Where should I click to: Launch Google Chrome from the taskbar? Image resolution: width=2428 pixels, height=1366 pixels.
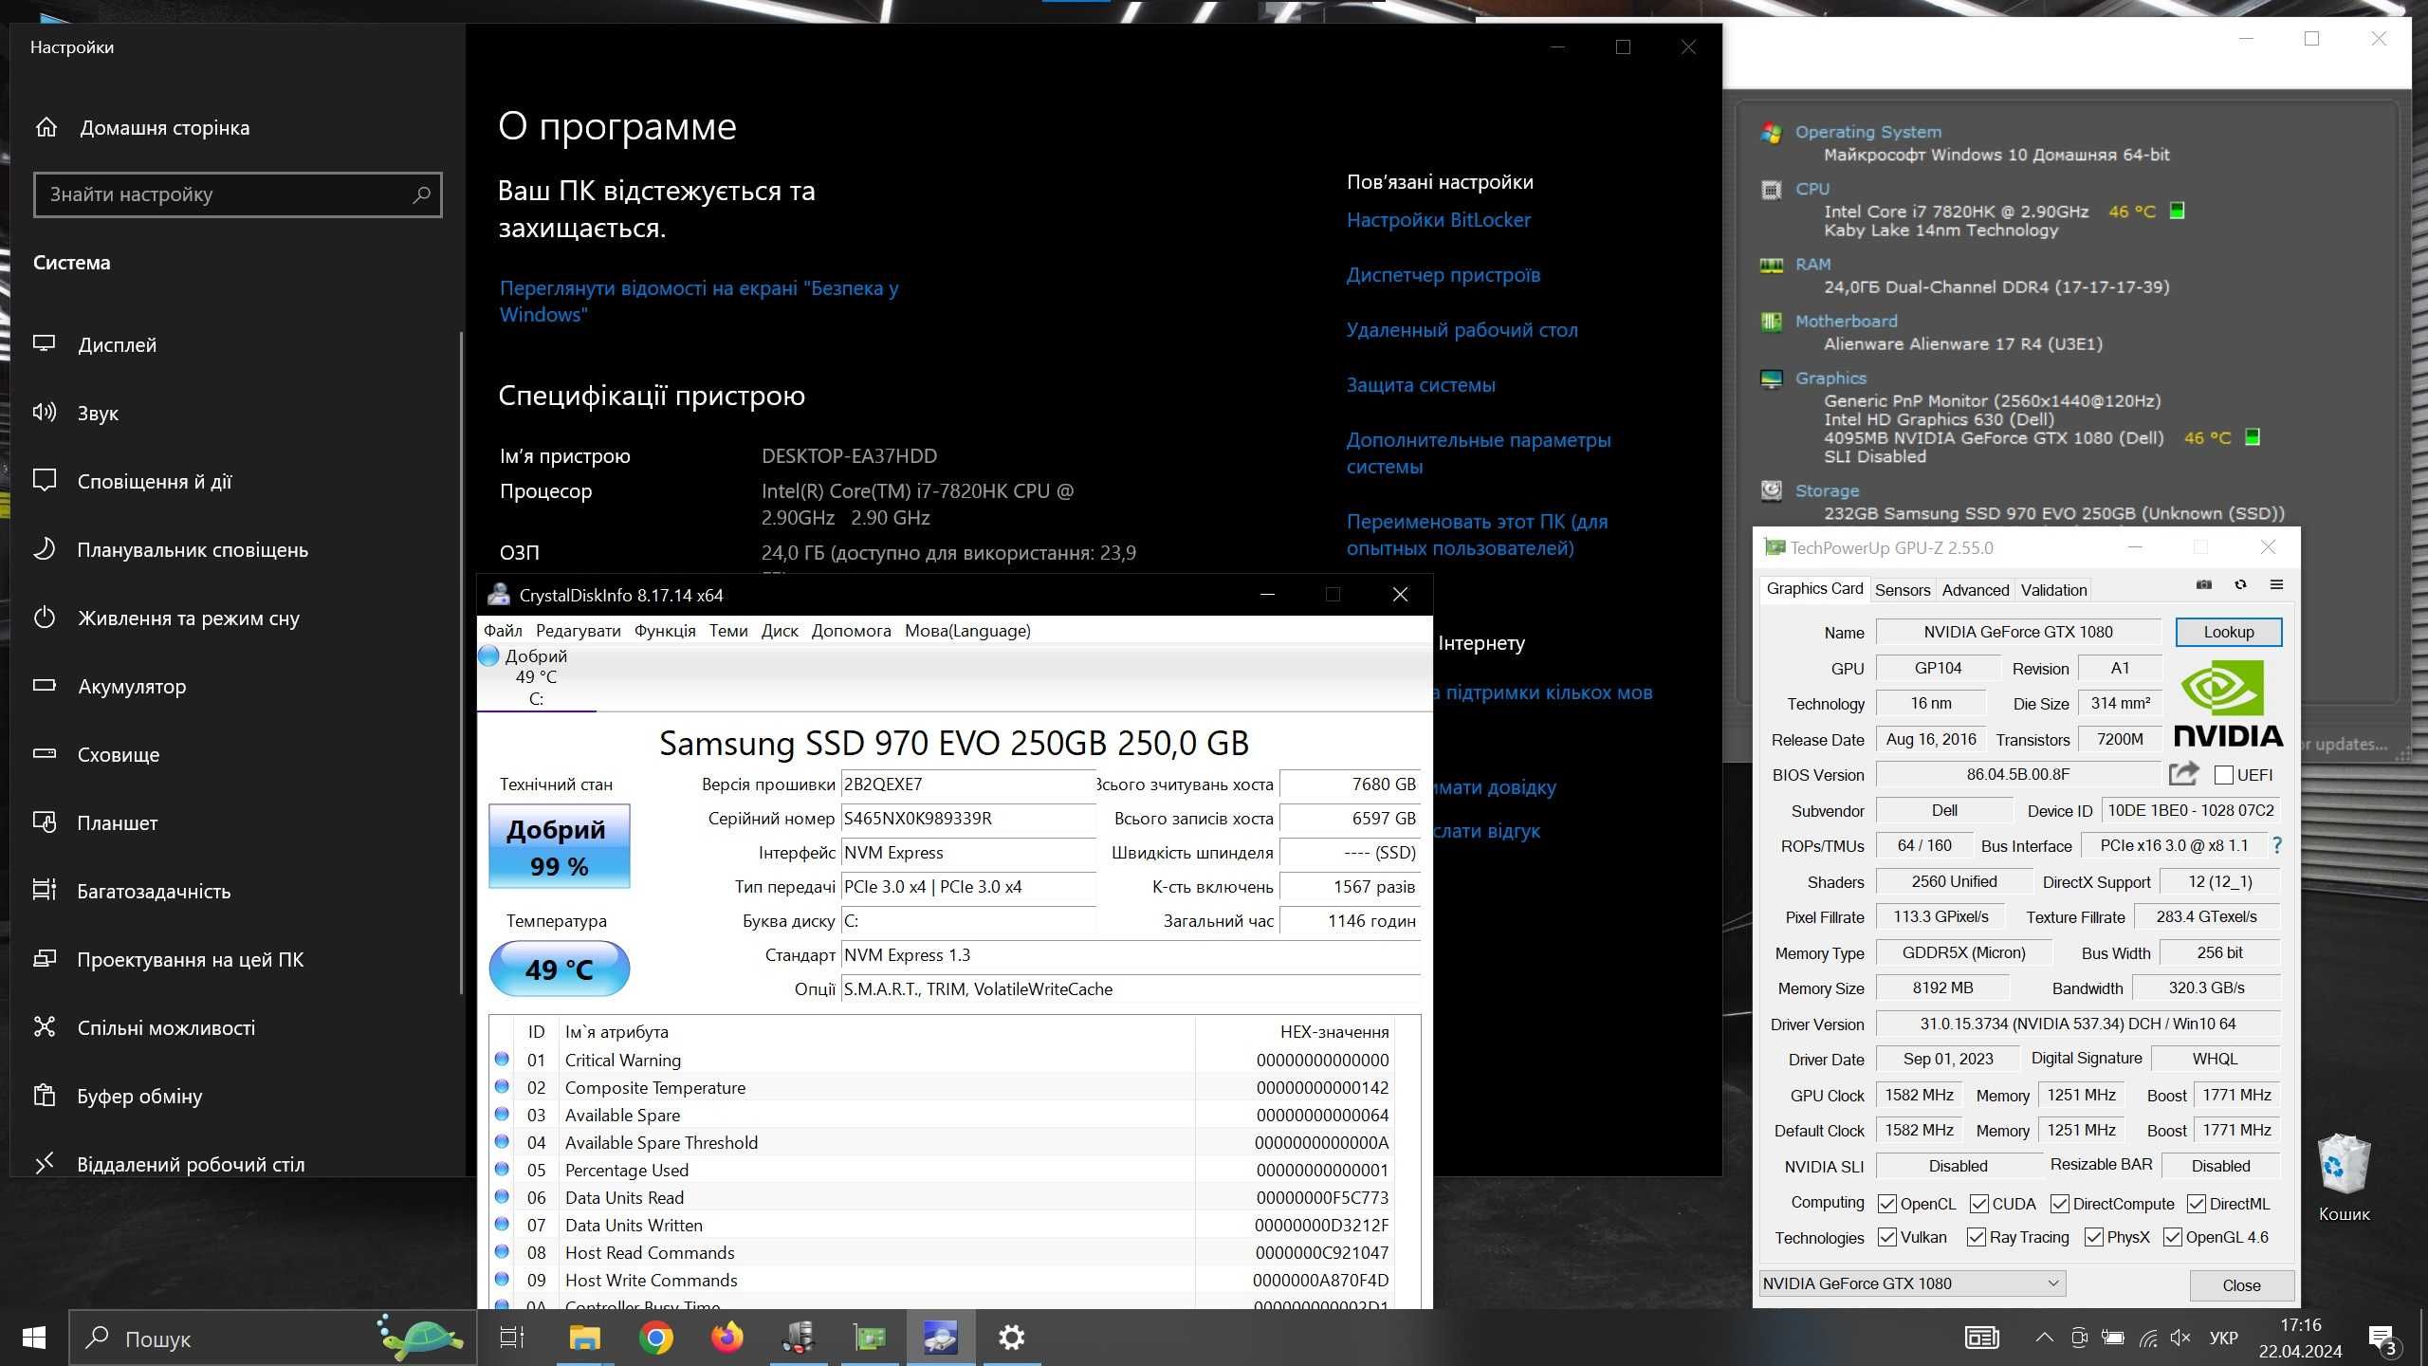tap(655, 1338)
